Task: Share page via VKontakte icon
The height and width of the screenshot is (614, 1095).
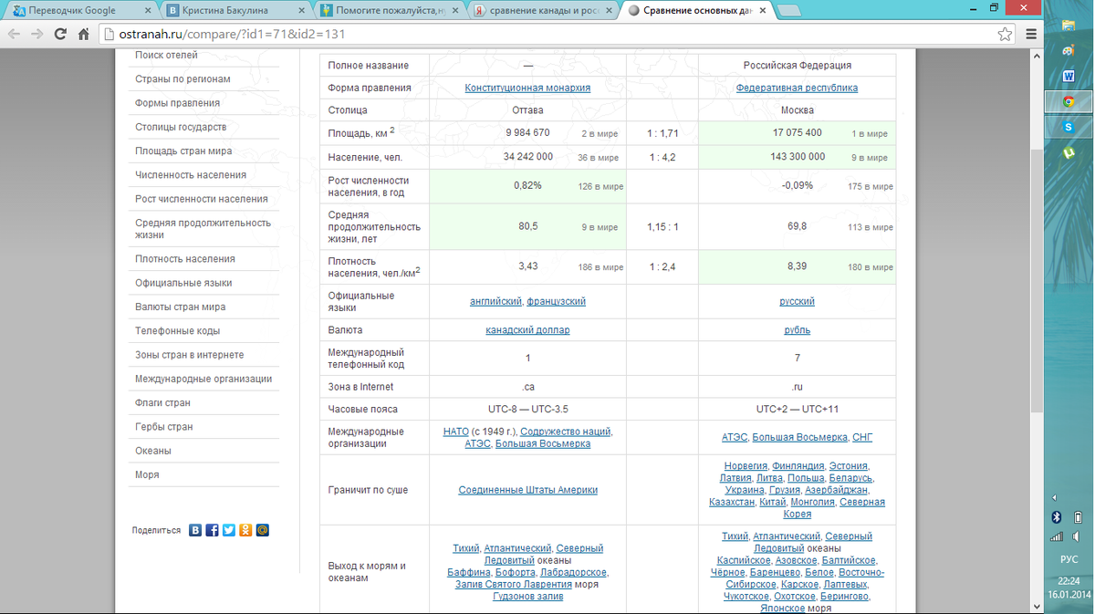Action: [195, 530]
